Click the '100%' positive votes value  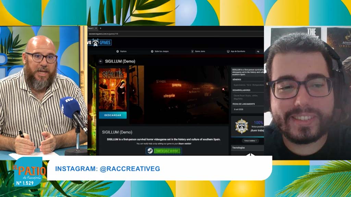[258, 122]
